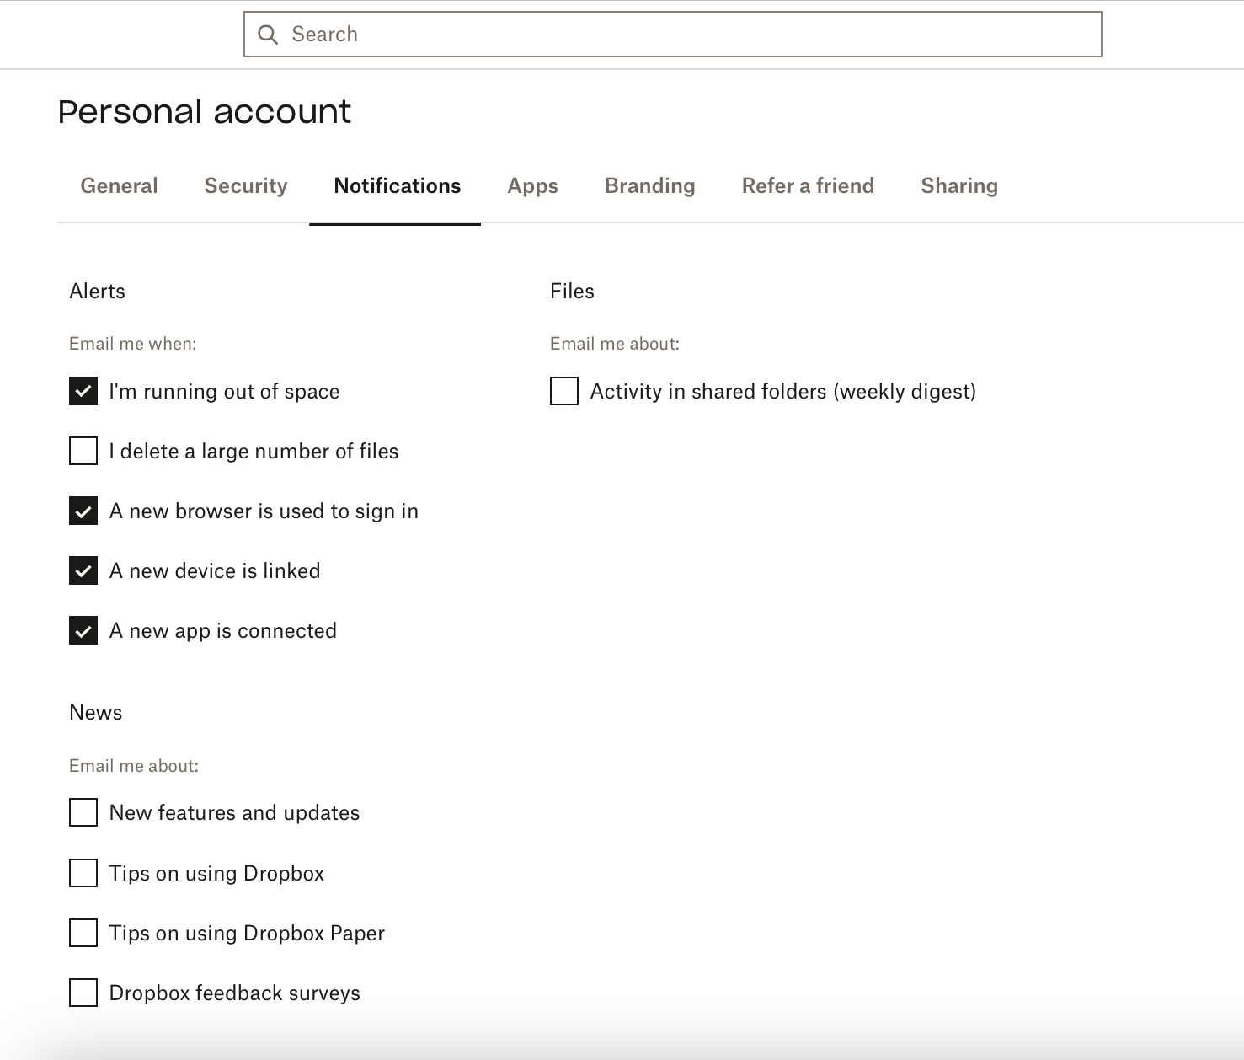The width and height of the screenshot is (1244, 1060).
Task: Tick "Tips on using Dropbox Paper"
Action: [83, 933]
